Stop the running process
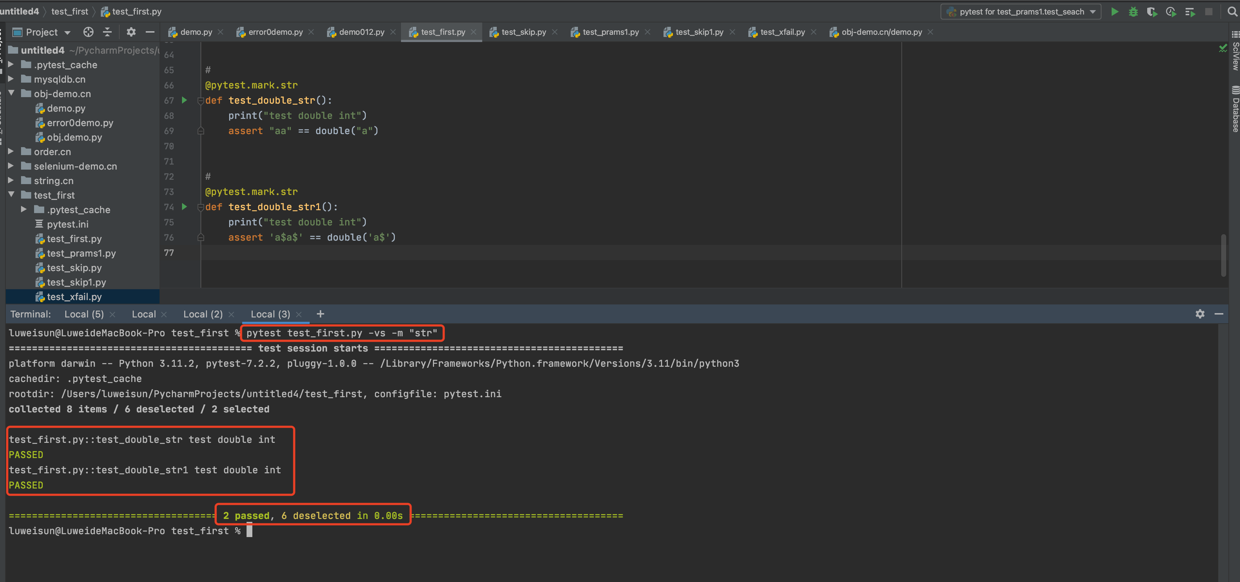1240x582 pixels. point(1208,12)
